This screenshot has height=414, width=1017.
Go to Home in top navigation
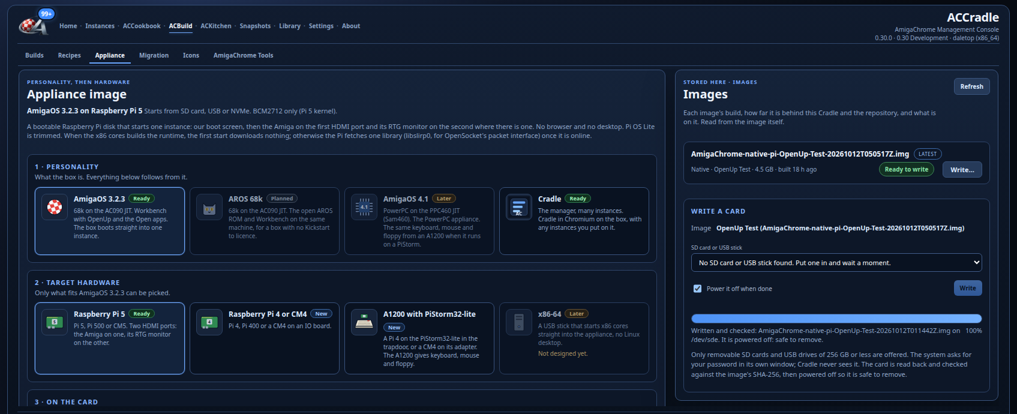point(68,26)
